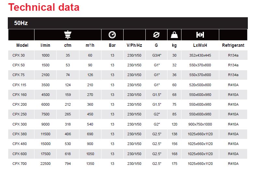Click the 13 Bar value for CPX 30

click(112, 55)
